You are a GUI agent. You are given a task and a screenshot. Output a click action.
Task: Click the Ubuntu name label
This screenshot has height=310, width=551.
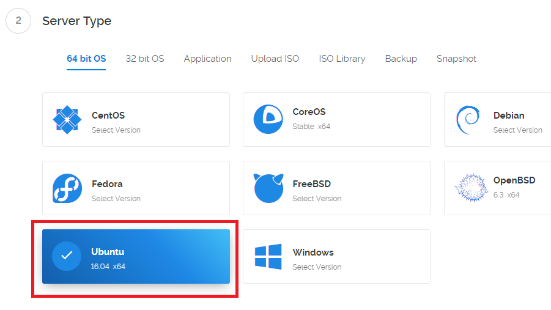[x=108, y=252]
